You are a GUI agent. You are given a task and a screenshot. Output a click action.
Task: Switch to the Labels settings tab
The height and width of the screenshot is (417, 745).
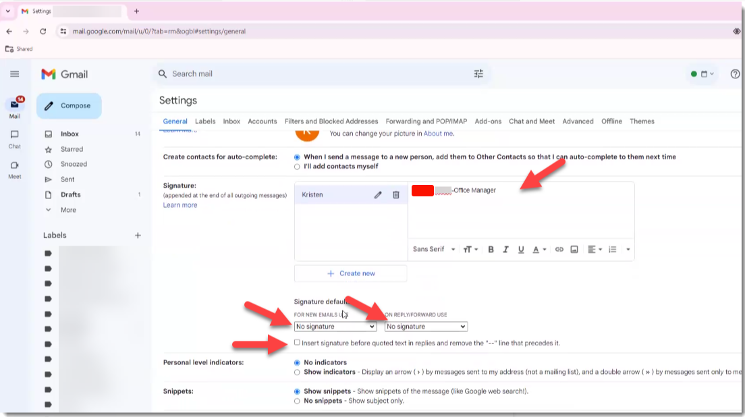pyautogui.click(x=205, y=121)
